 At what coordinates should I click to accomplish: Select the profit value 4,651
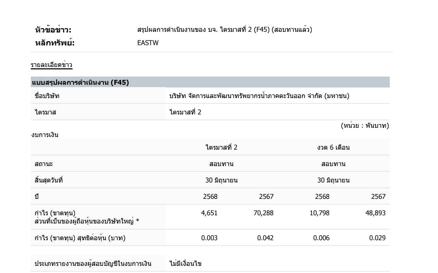(x=209, y=213)
